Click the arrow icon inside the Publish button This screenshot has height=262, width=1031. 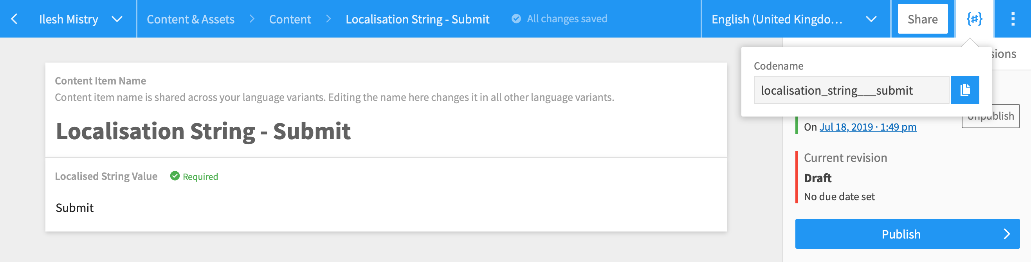pos(1002,234)
